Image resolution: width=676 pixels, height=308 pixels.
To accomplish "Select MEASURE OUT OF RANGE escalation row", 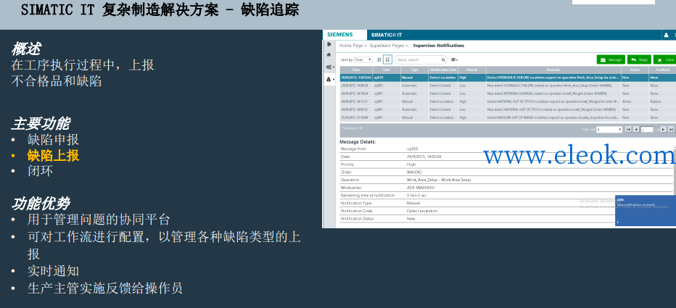I will click(x=508, y=117).
